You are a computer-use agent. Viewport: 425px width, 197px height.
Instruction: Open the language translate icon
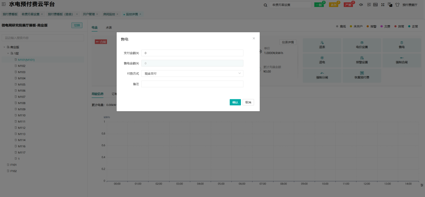(x=390, y=5)
